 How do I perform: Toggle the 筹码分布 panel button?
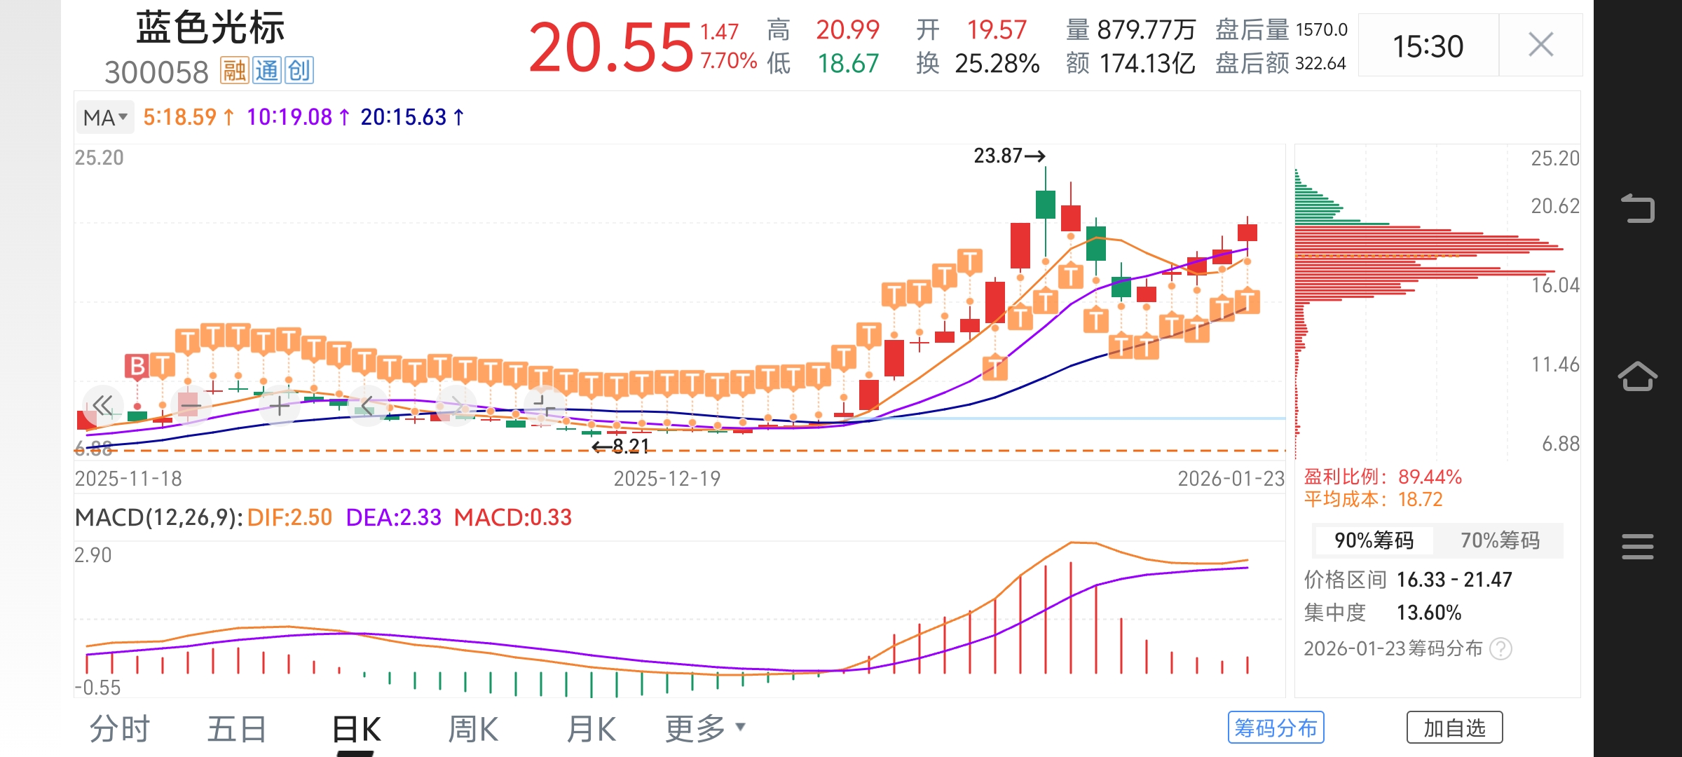coord(1276,728)
